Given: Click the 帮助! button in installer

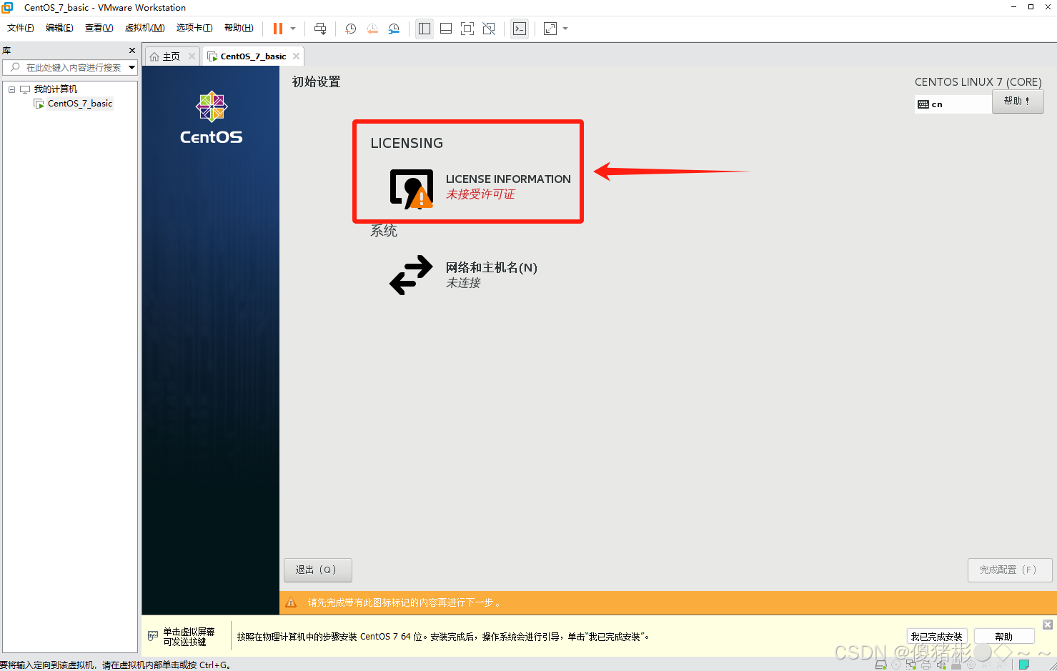Looking at the screenshot, I should coord(1018,101).
